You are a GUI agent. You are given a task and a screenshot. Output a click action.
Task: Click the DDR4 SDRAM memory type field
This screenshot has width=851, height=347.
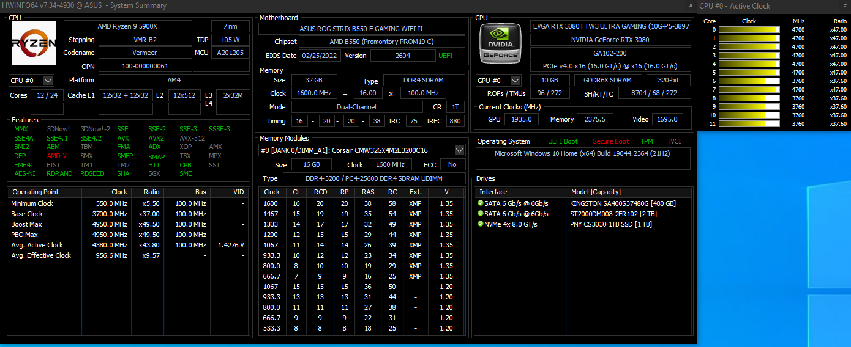(x=424, y=81)
